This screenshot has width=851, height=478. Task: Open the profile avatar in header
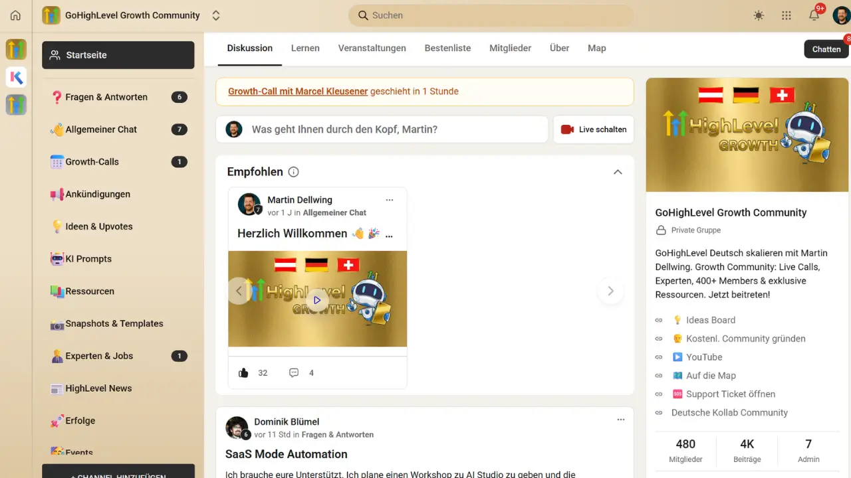coord(842,15)
